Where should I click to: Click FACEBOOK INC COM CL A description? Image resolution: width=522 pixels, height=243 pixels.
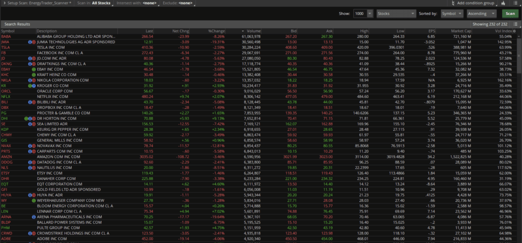click(x=60, y=53)
